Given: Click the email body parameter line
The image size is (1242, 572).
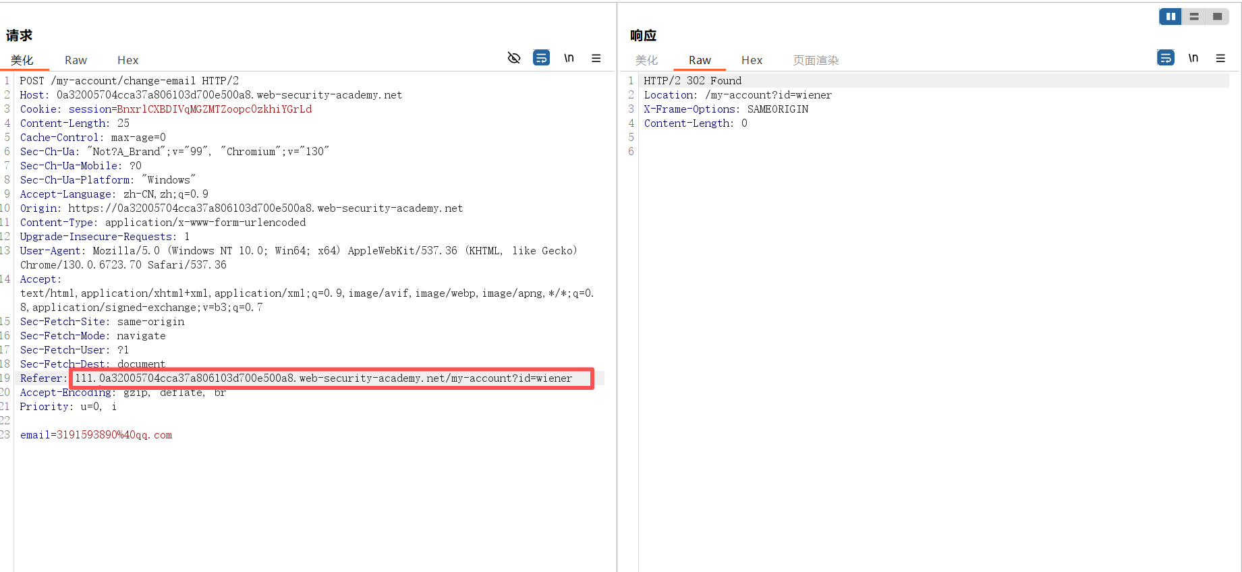Looking at the screenshot, I should pyautogui.click(x=96, y=435).
